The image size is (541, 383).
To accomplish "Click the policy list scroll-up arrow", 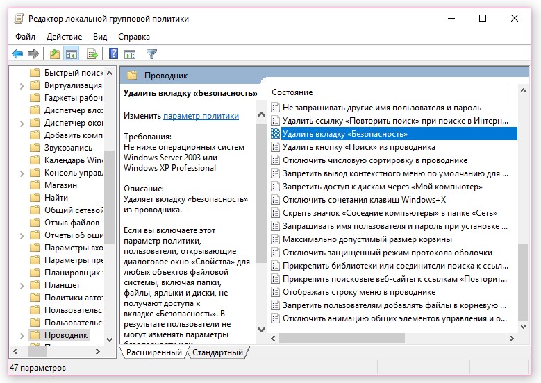I will [523, 90].
